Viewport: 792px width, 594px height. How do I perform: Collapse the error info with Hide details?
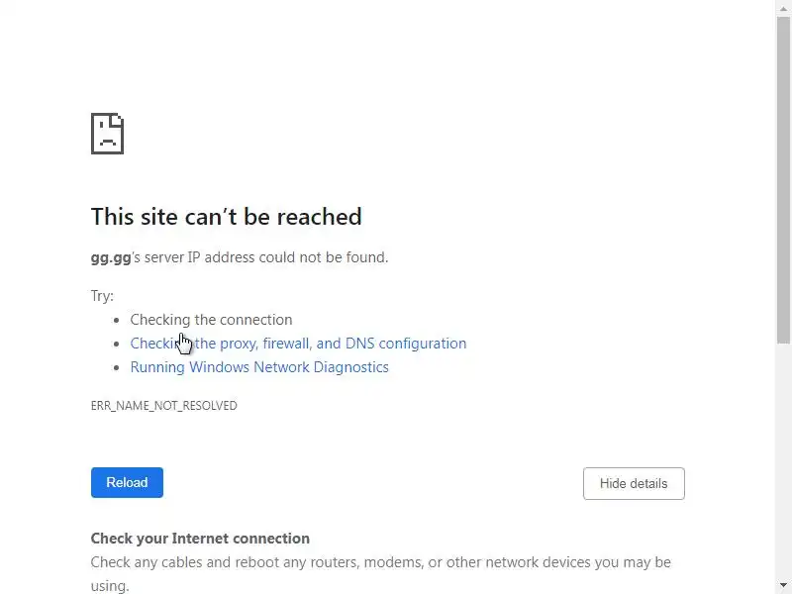(634, 483)
